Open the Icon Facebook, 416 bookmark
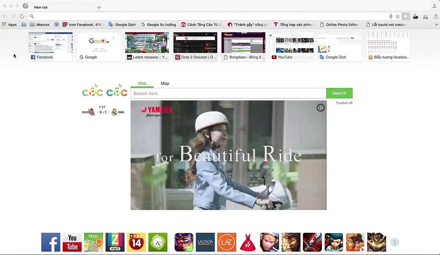 [83, 24]
